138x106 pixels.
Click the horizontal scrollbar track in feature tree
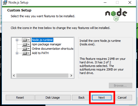point(42,75)
